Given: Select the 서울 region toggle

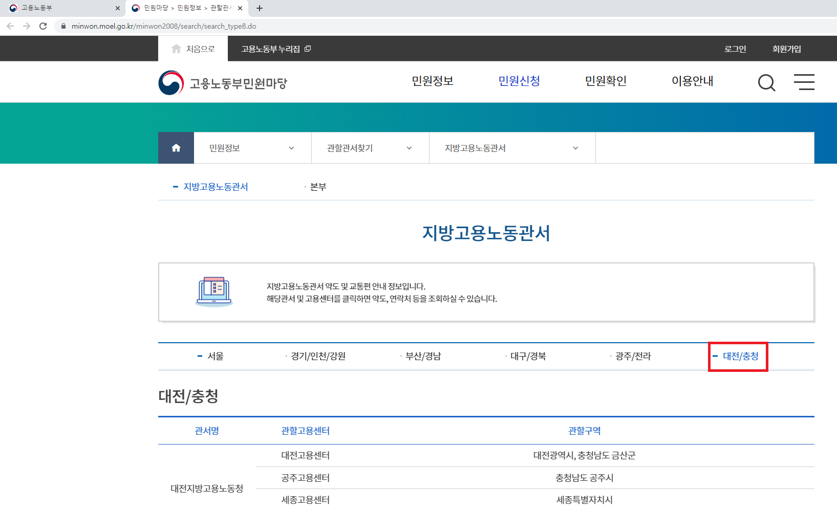Looking at the screenshot, I should (x=214, y=356).
